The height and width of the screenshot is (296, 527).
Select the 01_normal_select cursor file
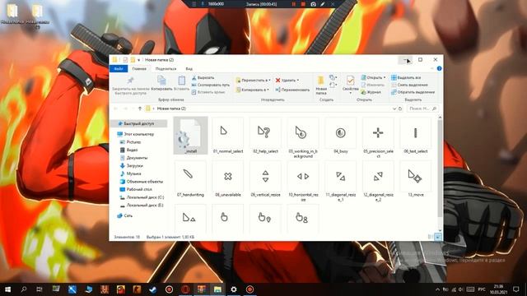pyautogui.click(x=228, y=136)
